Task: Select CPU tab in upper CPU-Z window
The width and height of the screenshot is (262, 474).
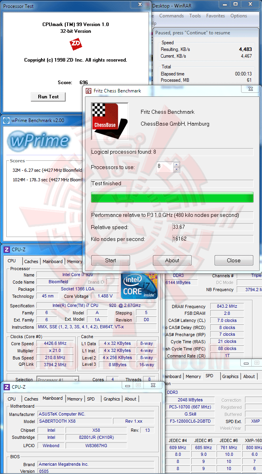Action: (12, 261)
